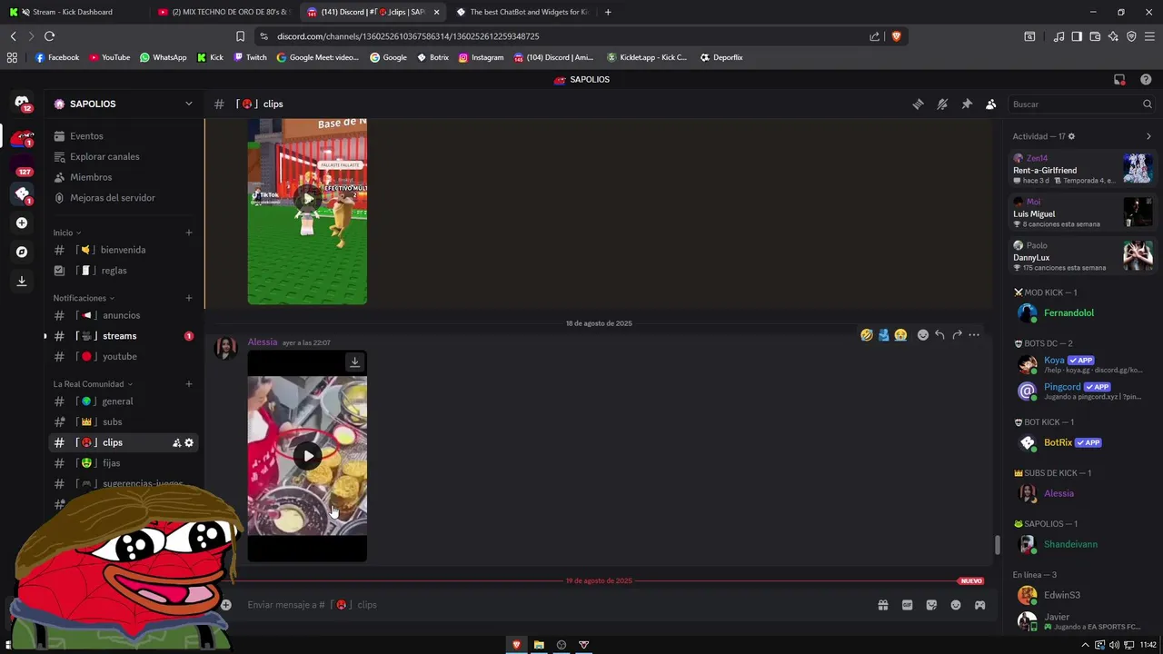Add channel to Notificaciones category
The width and height of the screenshot is (1163, 654).
[x=189, y=298]
